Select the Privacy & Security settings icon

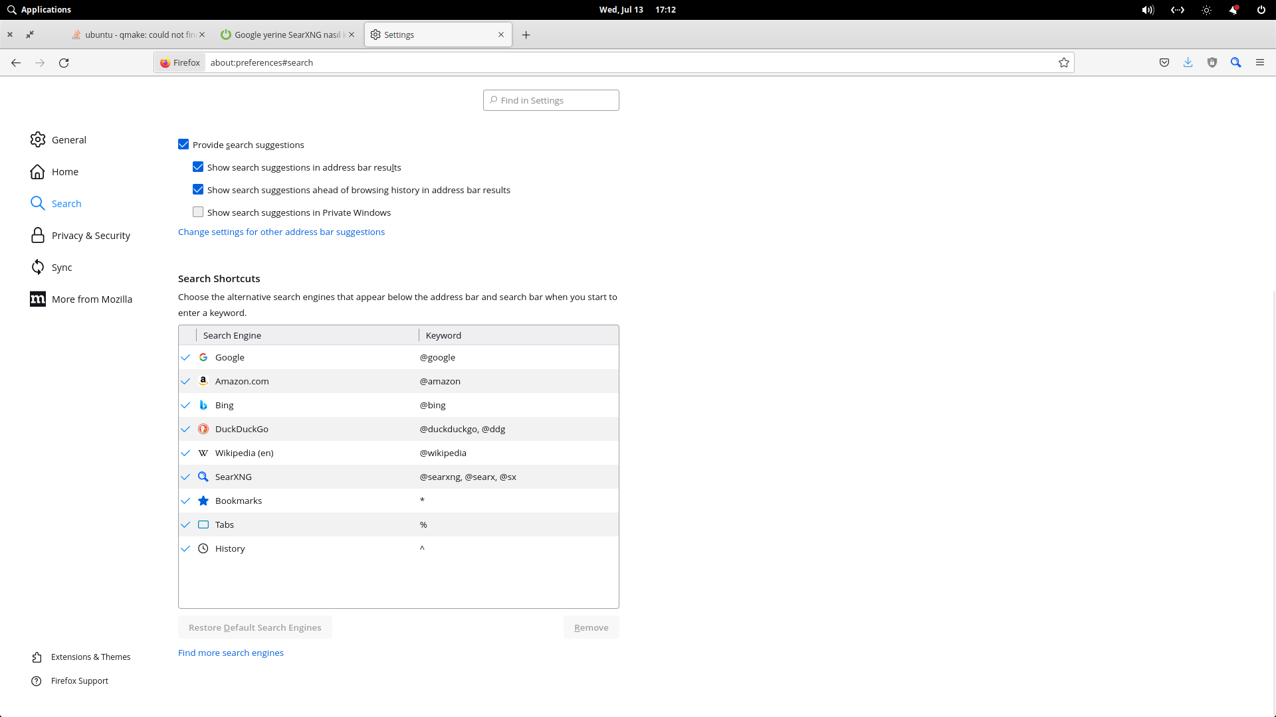click(38, 235)
